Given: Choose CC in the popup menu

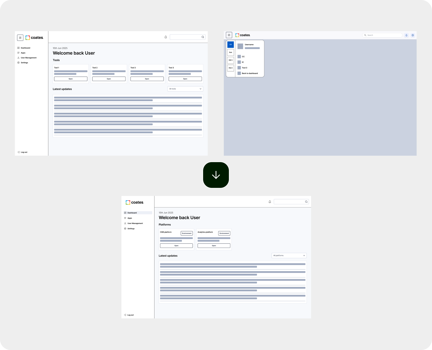Looking at the screenshot, I should [x=241, y=57].
